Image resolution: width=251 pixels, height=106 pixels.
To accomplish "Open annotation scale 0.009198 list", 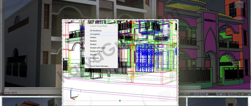I will pyautogui.click(x=211, y=94).
